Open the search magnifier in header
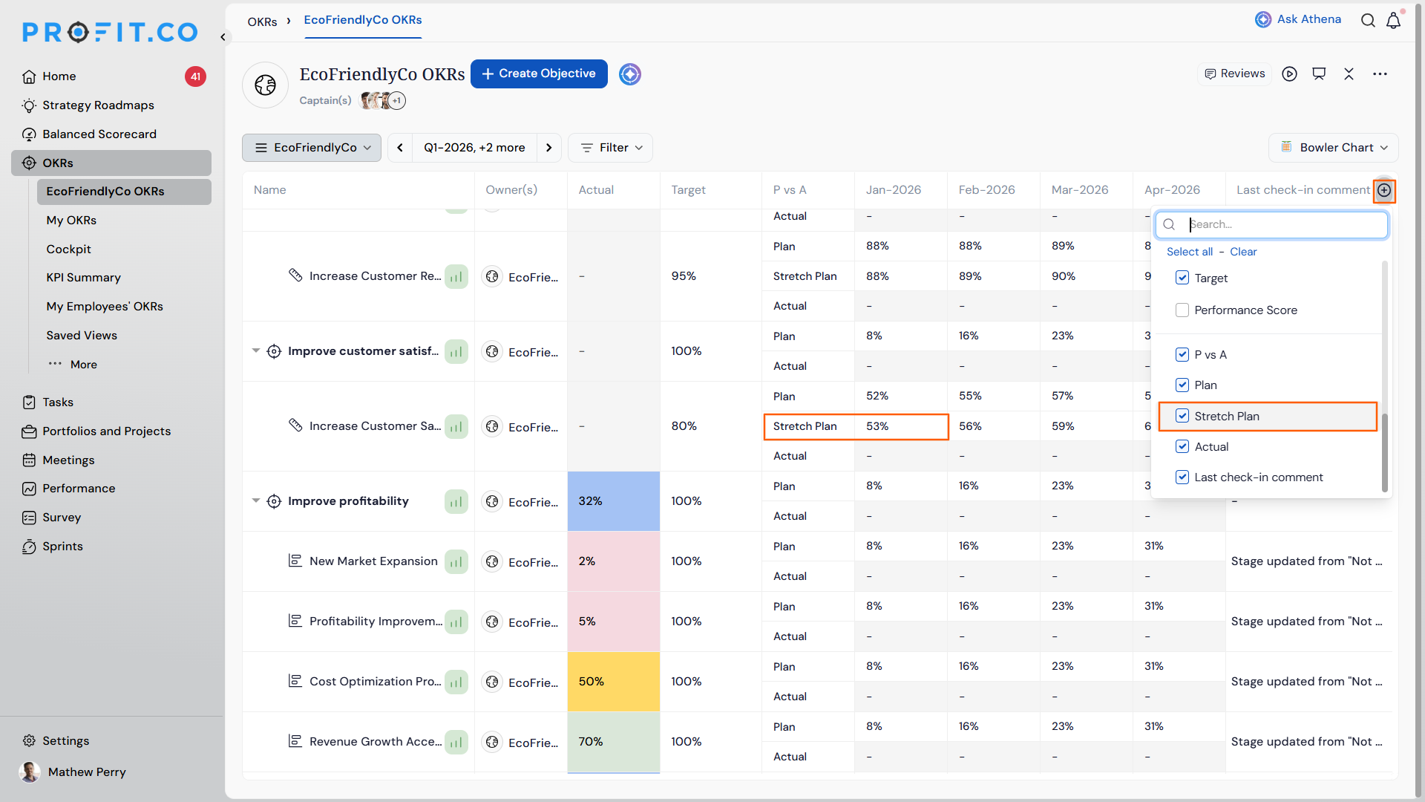This screenshot has height=802, width=1425. [1368, 20]
